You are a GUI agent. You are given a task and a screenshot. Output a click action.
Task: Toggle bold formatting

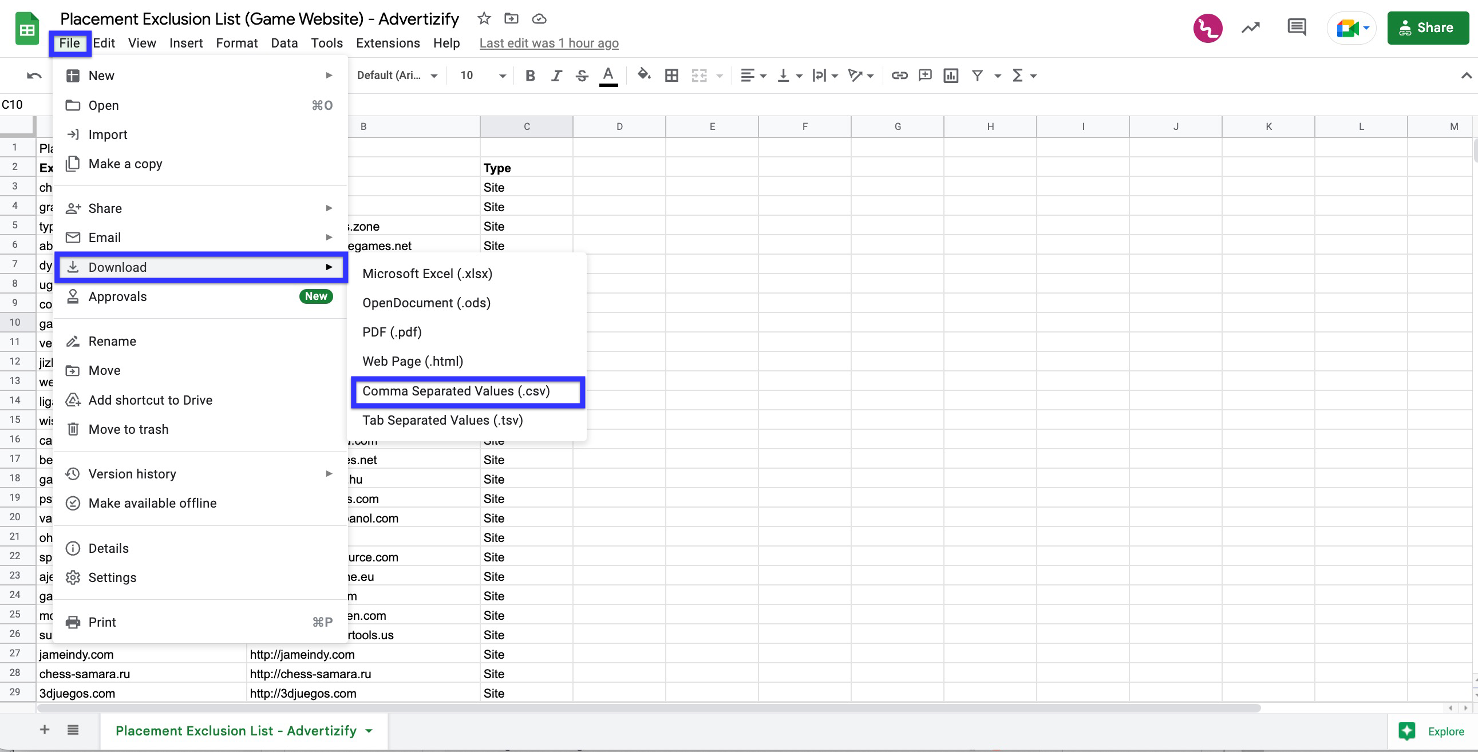pos(530,75)
